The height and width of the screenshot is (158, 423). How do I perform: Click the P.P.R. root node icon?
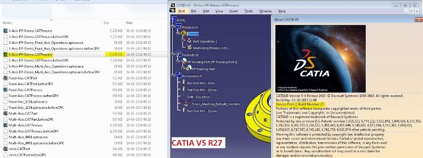click(x=174, y=19)
